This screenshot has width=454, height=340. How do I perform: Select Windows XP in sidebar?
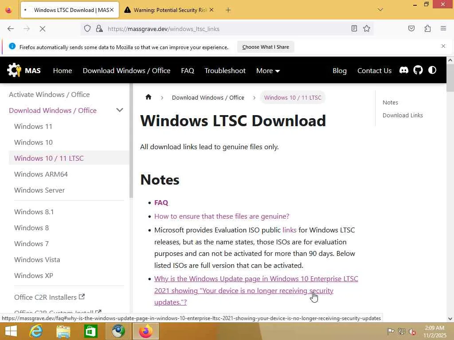34,275
